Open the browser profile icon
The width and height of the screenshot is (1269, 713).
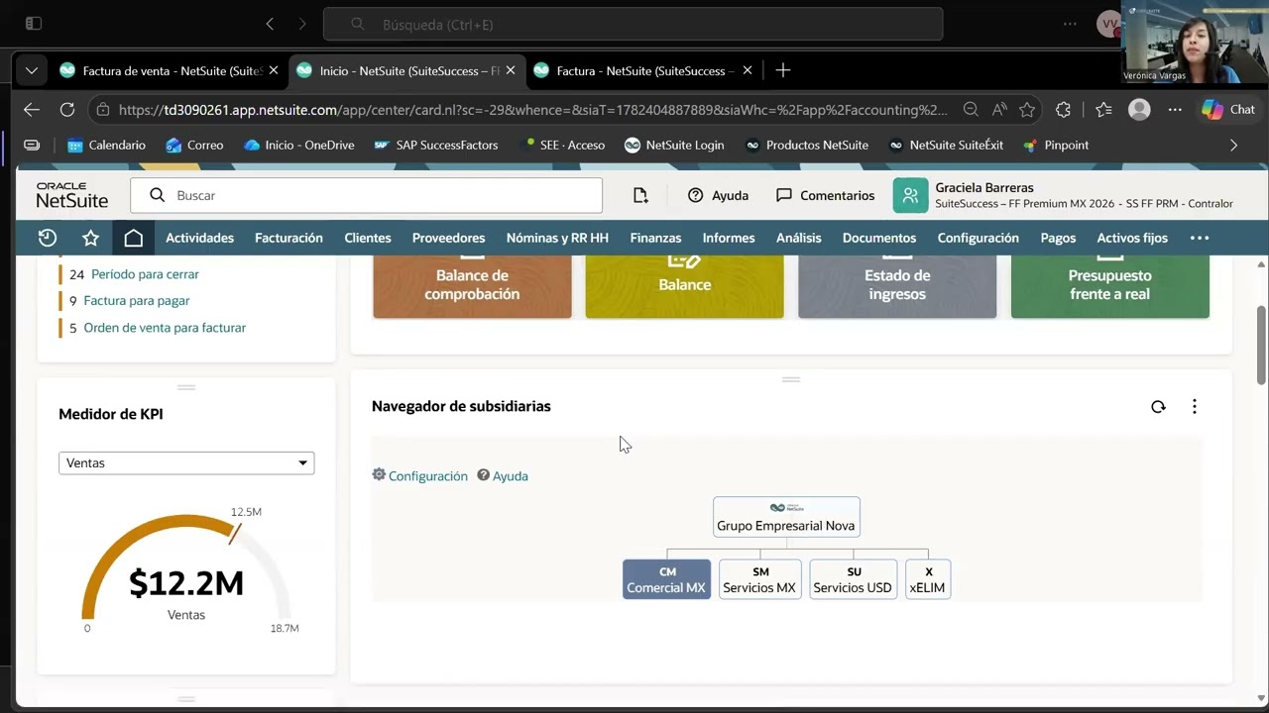(x=1139, y=109)
